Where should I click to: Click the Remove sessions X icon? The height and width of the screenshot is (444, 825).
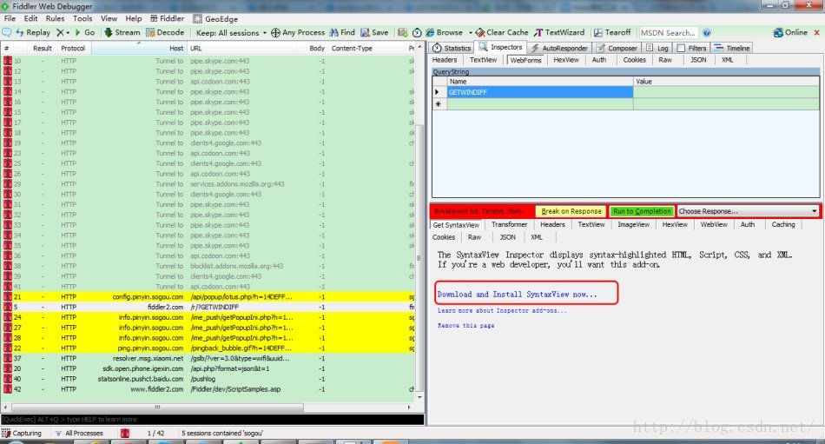60,33
